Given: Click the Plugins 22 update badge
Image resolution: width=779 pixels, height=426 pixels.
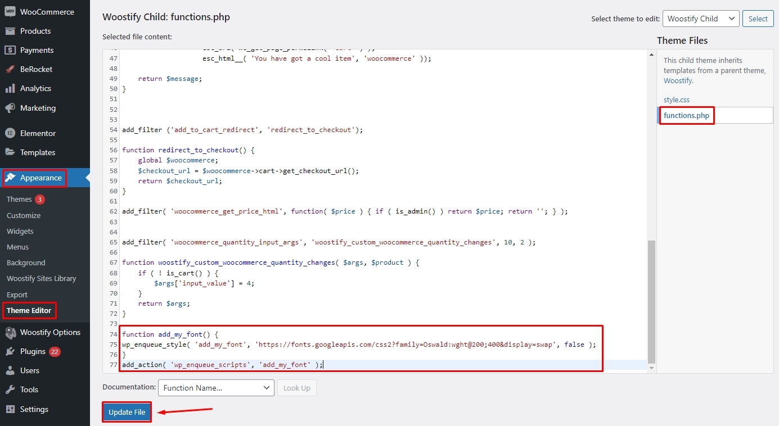Looking at the screenshot, I should click(x=55, y=352).
